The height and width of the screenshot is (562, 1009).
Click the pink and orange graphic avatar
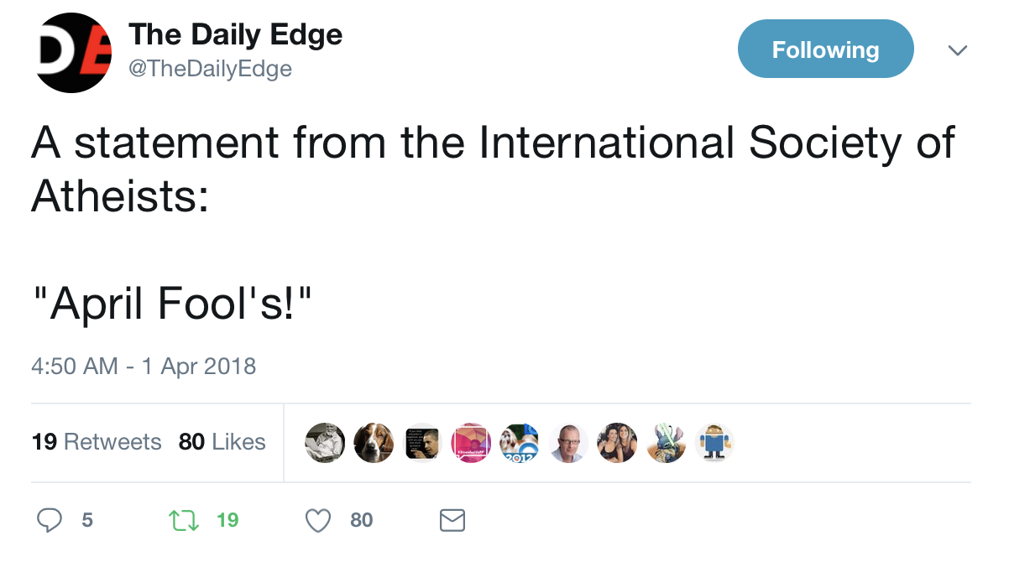[x=471, y=442]
